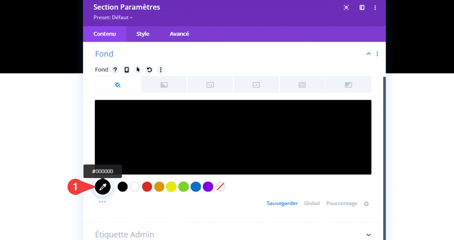Toggle the sidebar snap layout icon
Screen dimensions: 454x240
point(362,8)
